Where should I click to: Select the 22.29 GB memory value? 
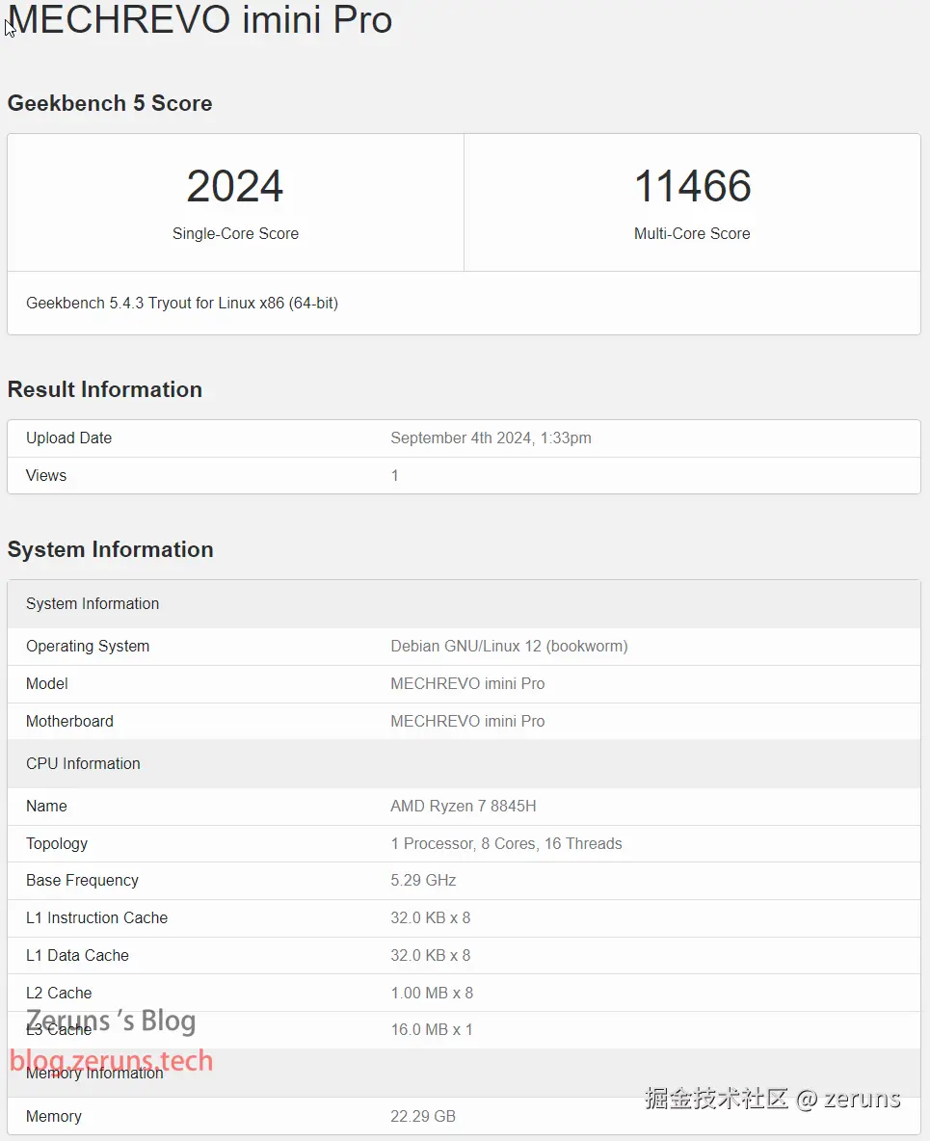point(423,1117)
